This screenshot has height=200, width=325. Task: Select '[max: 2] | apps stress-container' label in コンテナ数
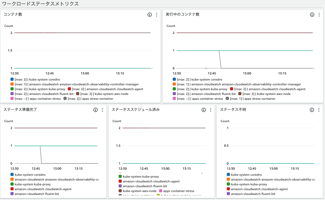tap(90, 99)
